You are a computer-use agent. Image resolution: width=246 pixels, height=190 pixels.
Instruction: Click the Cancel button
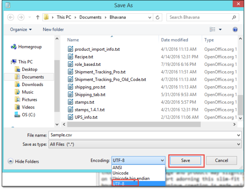221,160
